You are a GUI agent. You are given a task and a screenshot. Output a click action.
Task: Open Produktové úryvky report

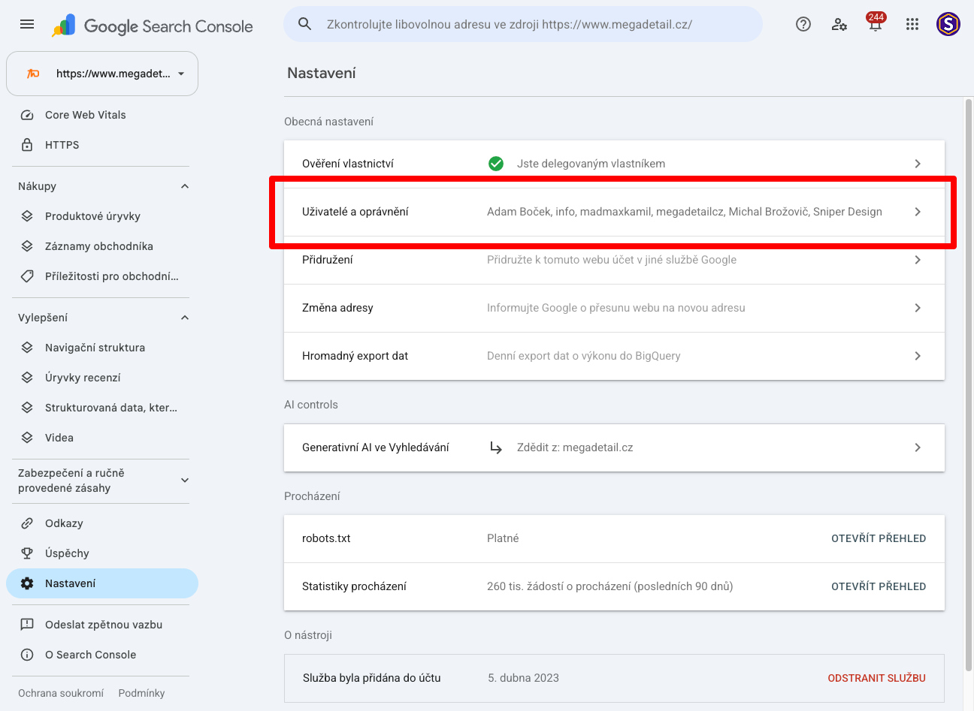tap(102, 216)
